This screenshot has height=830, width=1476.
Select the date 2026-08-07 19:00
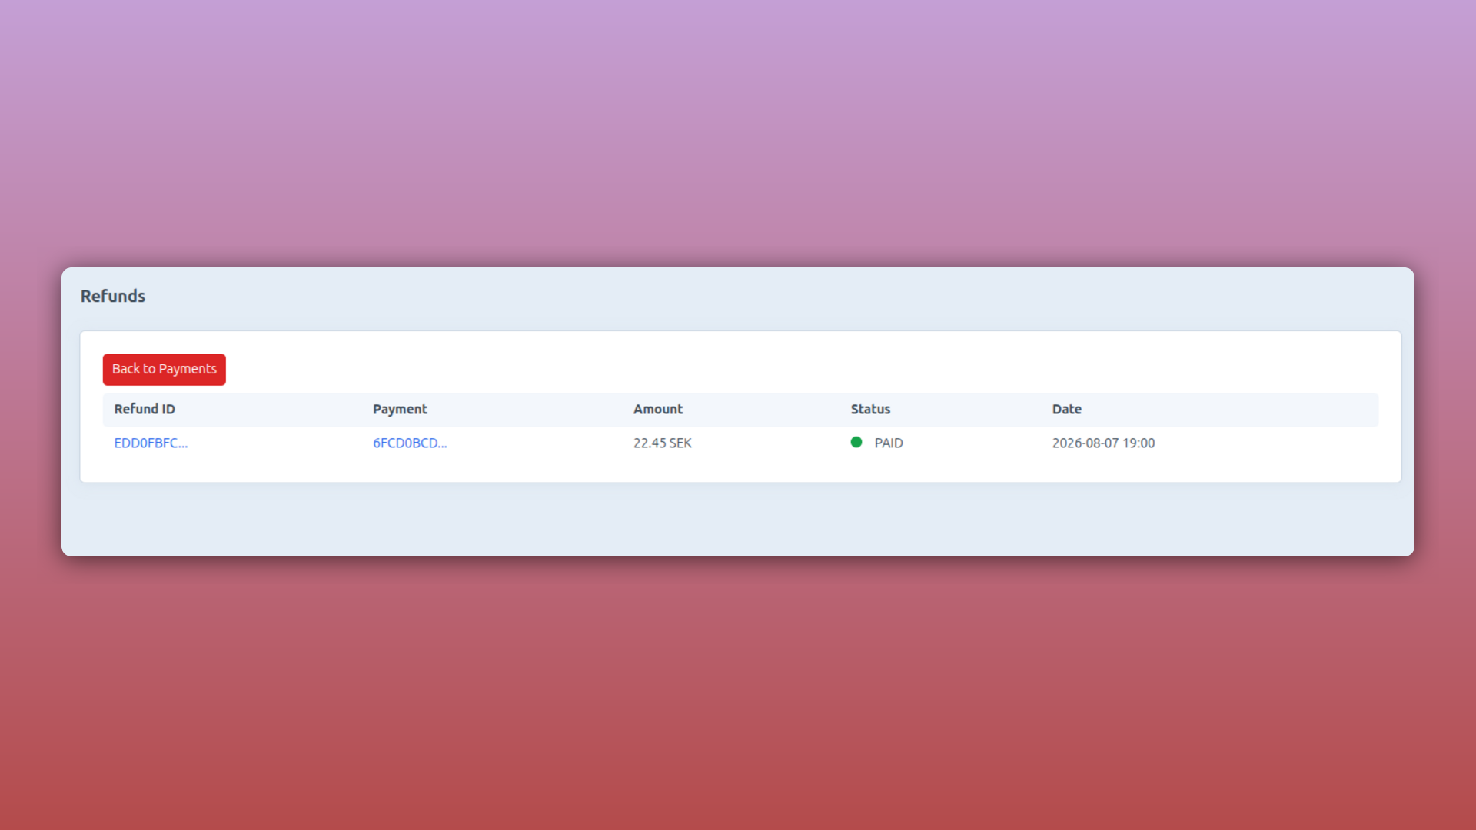[x=1103, y=443]
